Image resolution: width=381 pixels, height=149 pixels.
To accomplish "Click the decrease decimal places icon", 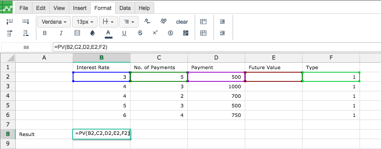I will click(147, 22).
